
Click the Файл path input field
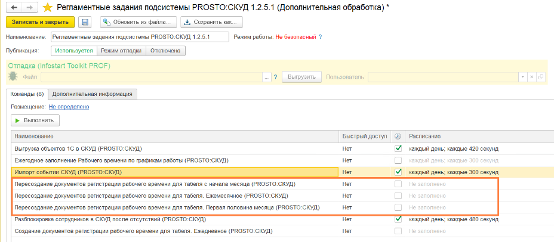point(151,77)
